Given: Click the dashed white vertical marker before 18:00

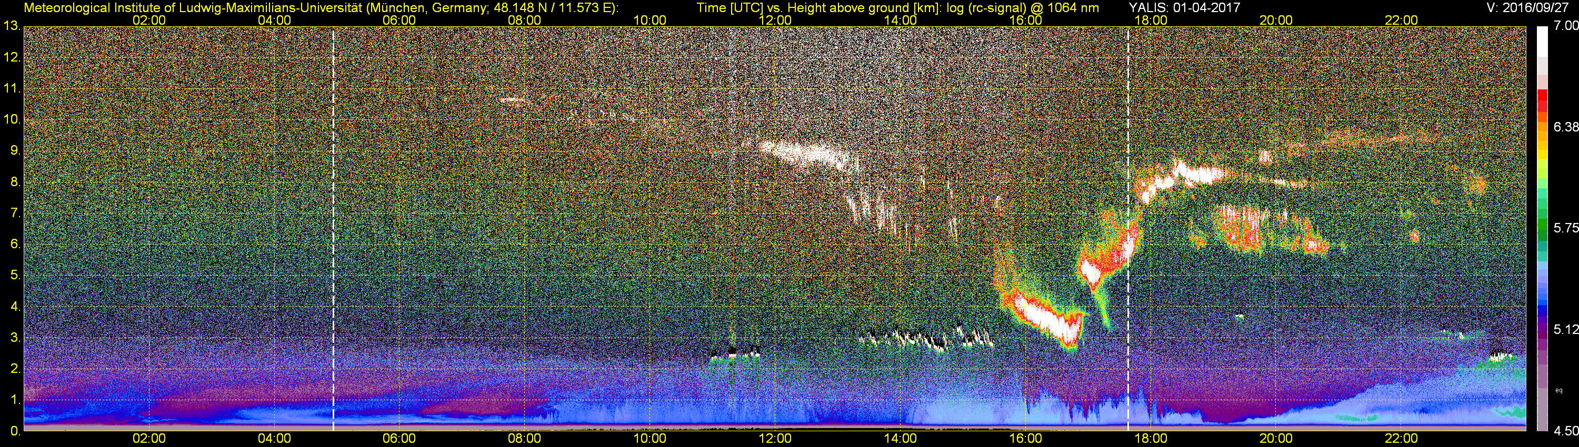Looking at the screenshot, I should click(x=1128, y=228).
